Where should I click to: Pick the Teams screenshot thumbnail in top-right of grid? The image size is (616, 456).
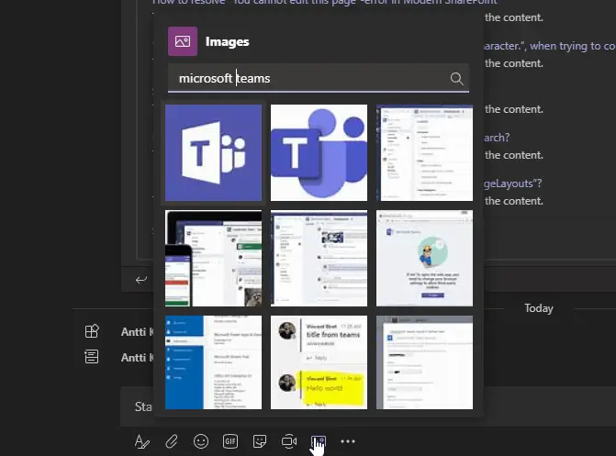click(424, 152)
